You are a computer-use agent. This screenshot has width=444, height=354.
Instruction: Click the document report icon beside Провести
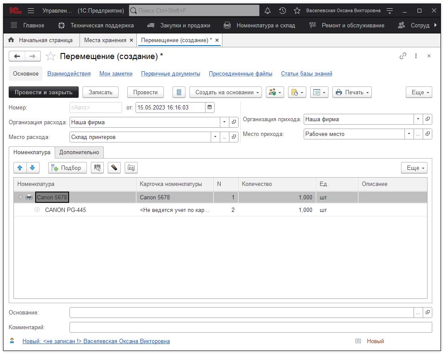tap(179, 92)
